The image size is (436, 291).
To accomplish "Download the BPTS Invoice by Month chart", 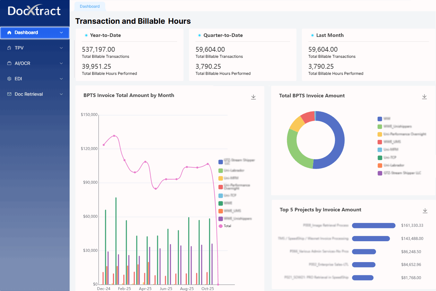I will 253,97.
